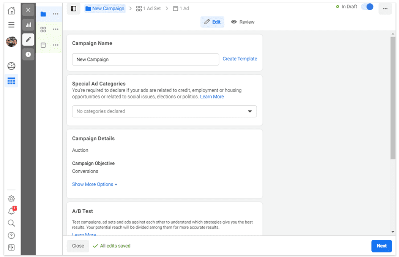Open the more actions menu next to In Draft

[385, 8]
